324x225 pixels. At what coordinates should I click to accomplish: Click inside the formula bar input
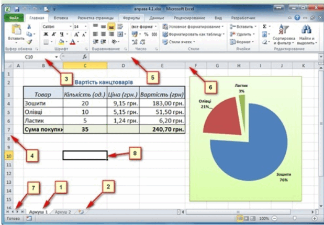pyautogui.click(x=204, y=57)
